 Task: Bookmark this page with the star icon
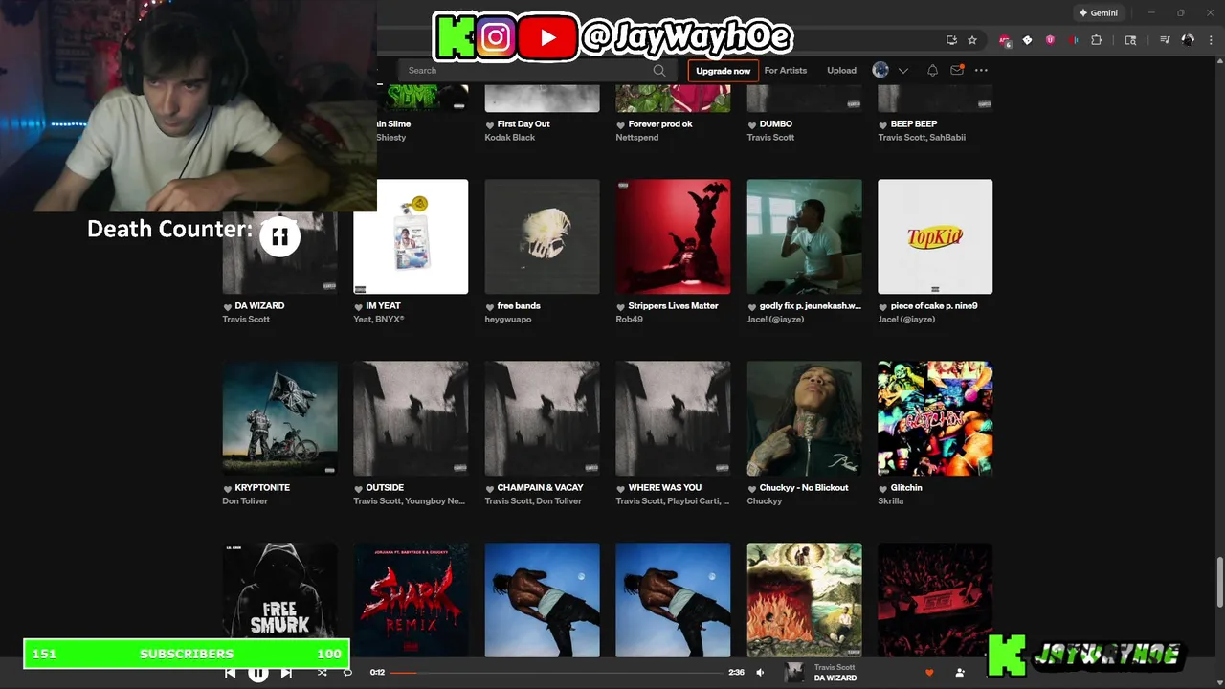point(972,40)
